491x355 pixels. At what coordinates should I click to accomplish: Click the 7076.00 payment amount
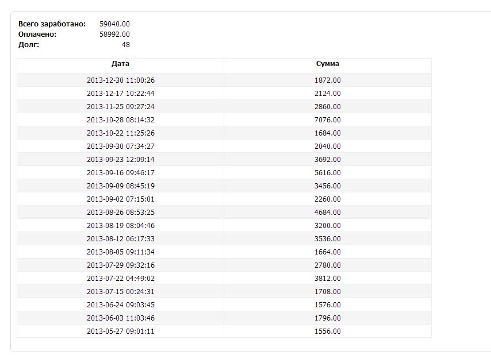328,120
